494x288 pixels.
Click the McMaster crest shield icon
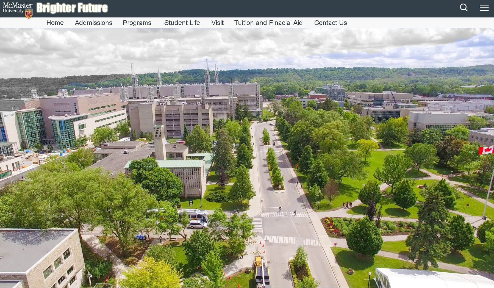click(x=29, y=13)
